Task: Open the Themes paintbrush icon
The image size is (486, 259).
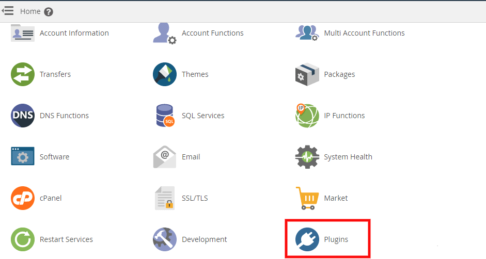Action: tap(165, 74)
